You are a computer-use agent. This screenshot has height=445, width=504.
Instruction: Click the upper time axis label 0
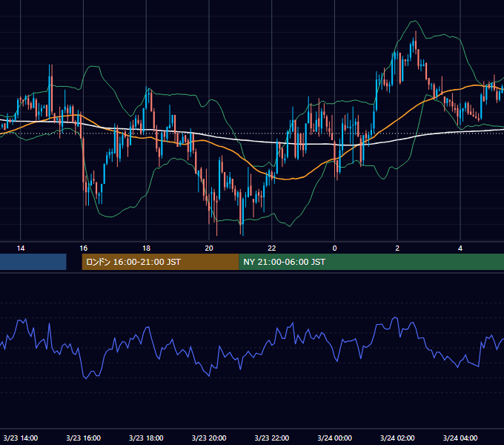[334, 248]
